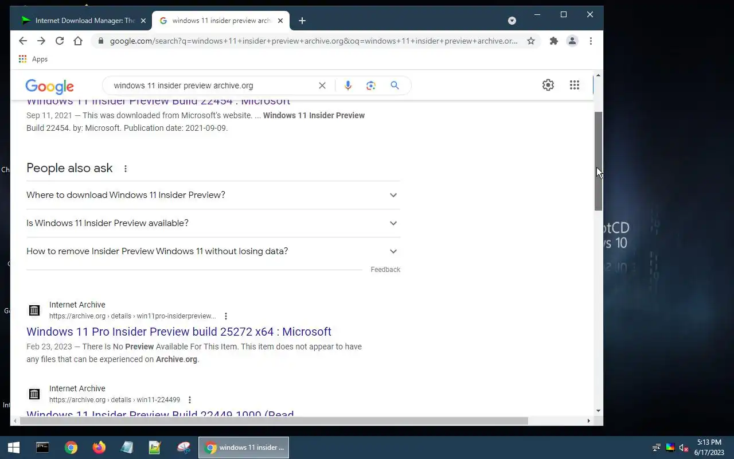
Task: Open the Build 22454 result link
Action: (158, 102)
